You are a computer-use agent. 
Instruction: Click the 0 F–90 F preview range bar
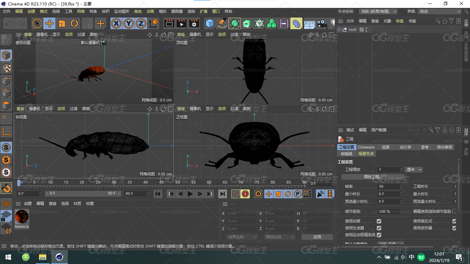coord(83,194)
